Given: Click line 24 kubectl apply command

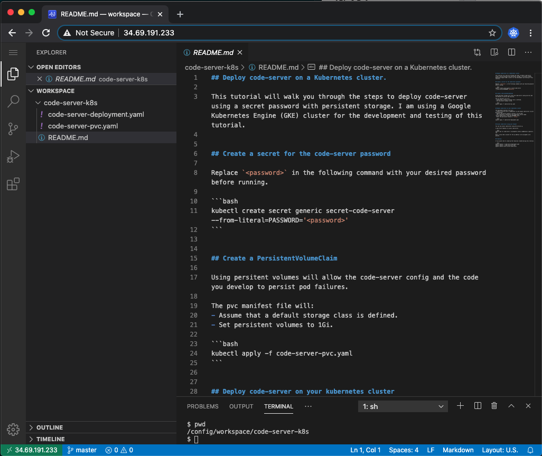Looking at the screenshot, I should [x=282, y=353].
